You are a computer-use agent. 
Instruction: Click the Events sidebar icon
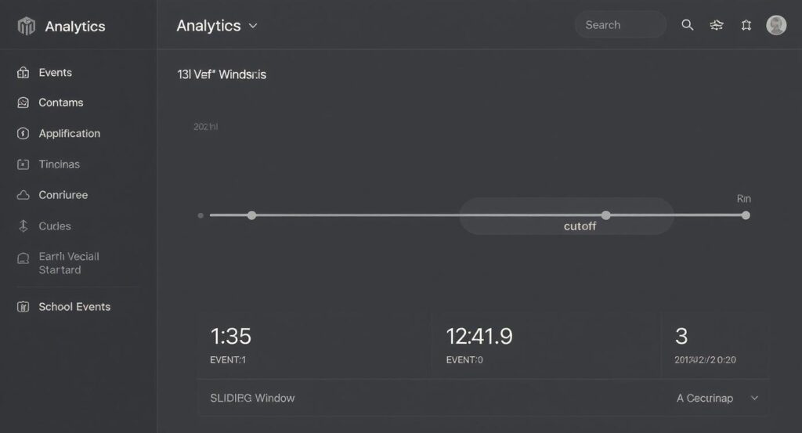coord(23,73)
